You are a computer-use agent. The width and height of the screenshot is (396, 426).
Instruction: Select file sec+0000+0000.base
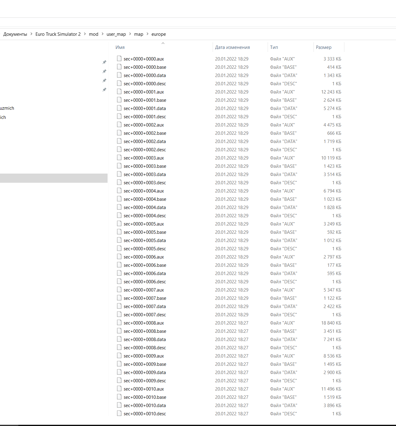point(145,67)
